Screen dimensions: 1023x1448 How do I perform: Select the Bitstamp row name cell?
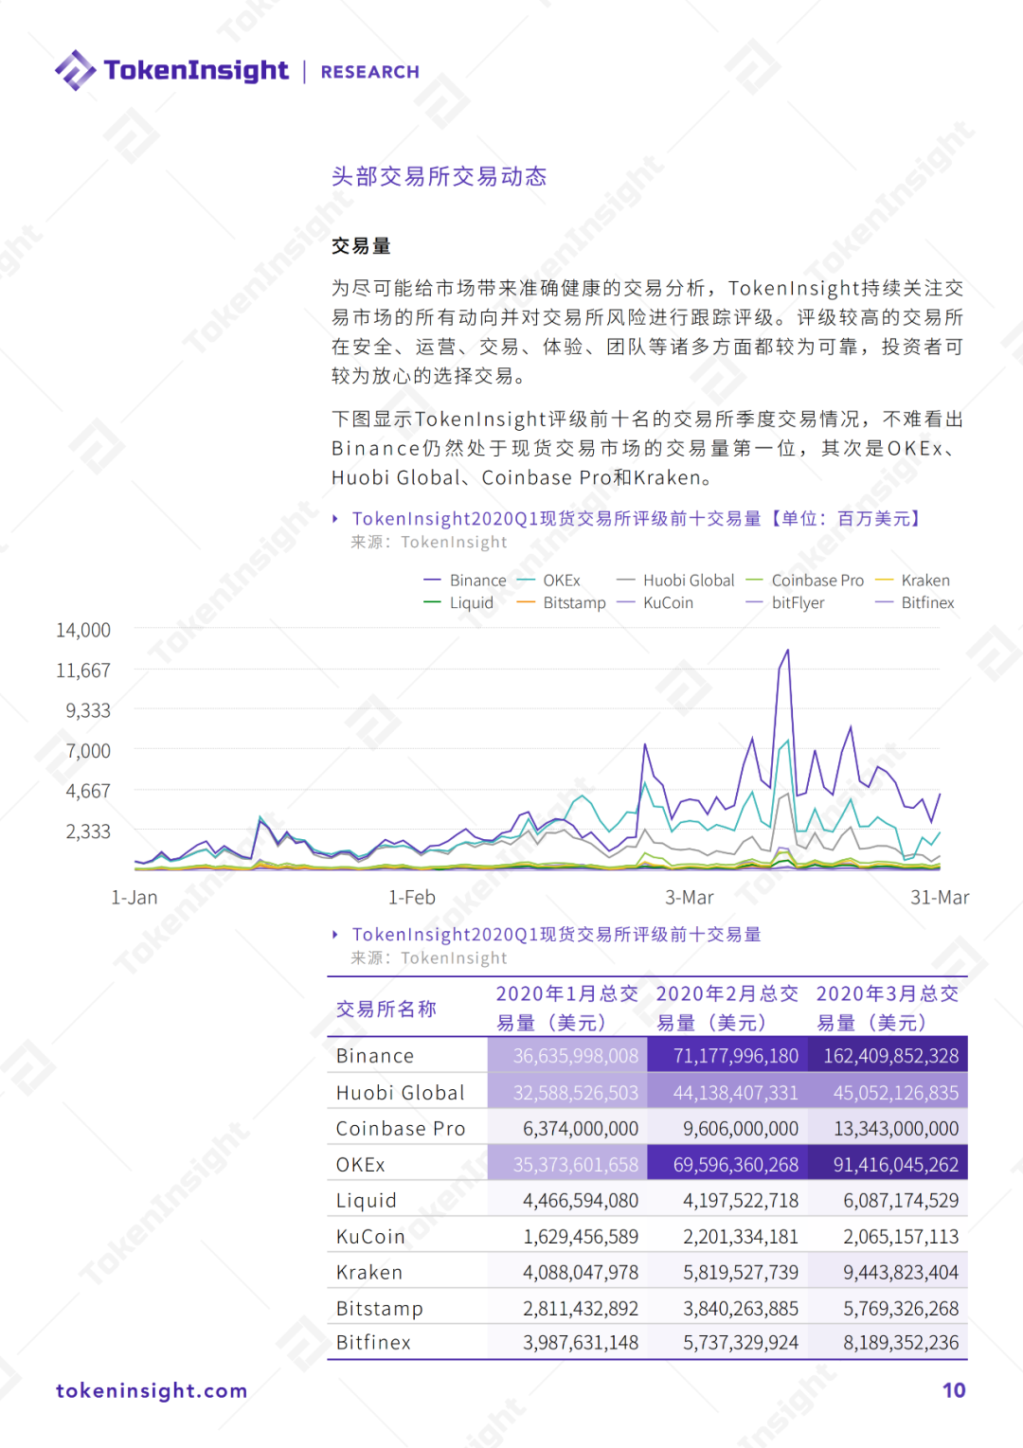(407, 1308)
